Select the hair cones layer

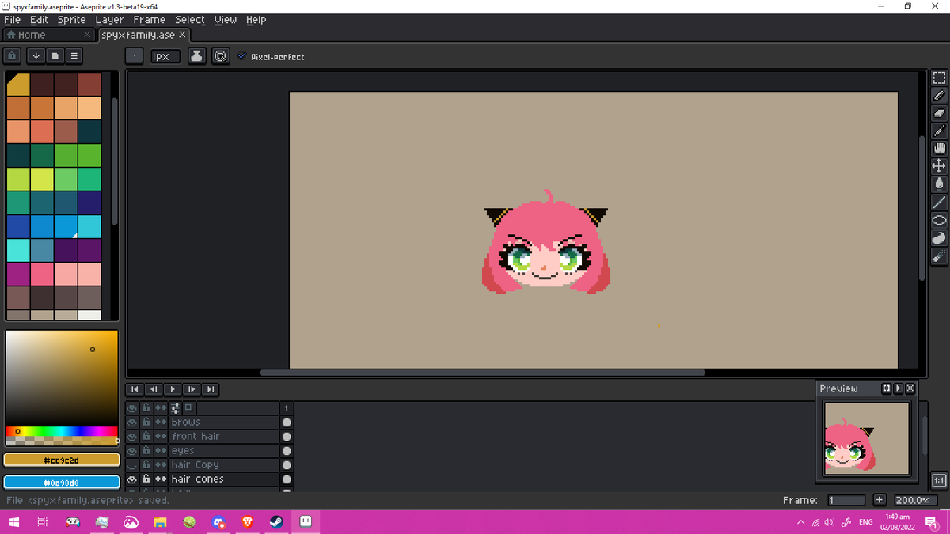[x=222, y=479]
